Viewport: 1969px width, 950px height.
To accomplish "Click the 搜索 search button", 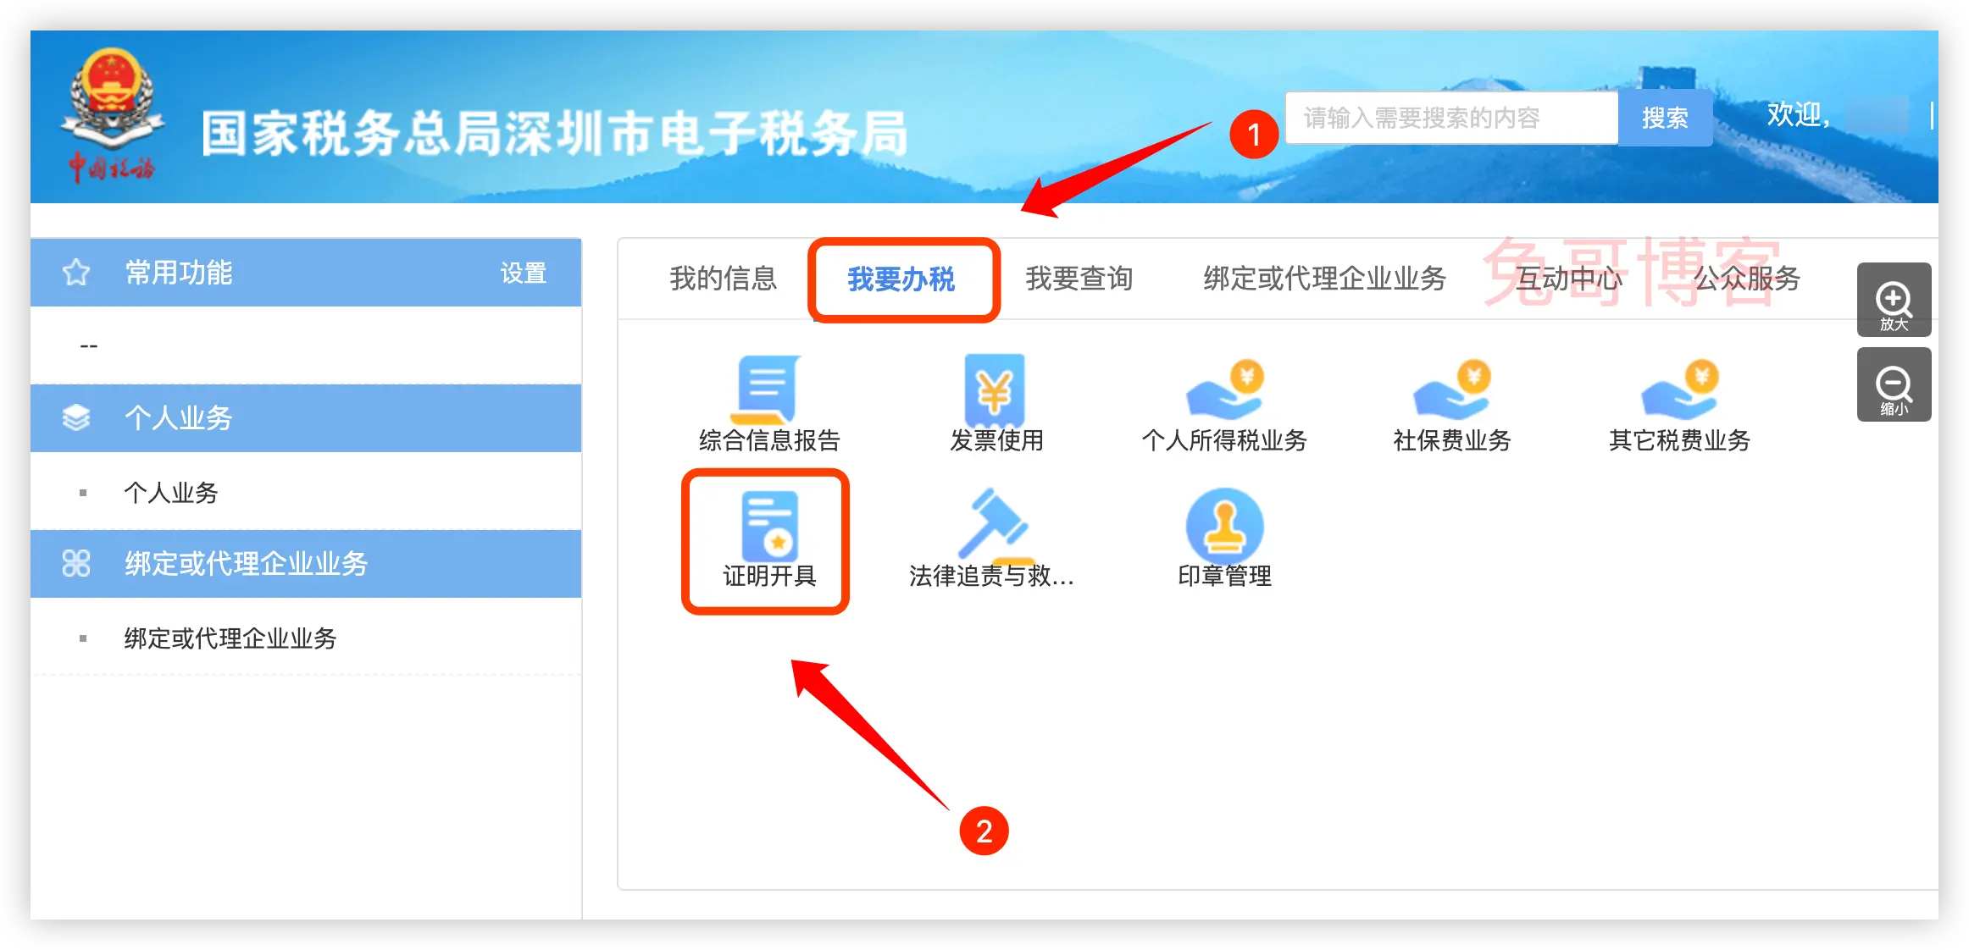I will (1665, 118).
